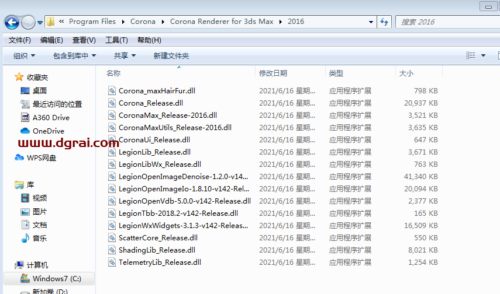The height and width of the screenshot is (294, 500).
Task: Click the search 2016 input box
Action: [448, 22]
